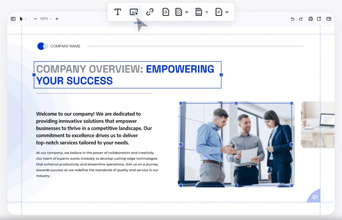Toggle the right panel layout
This screenshot has height=220, width=342.
pos(329,19)
